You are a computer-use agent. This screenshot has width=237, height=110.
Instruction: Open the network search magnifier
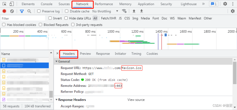(x=29, y=11)
